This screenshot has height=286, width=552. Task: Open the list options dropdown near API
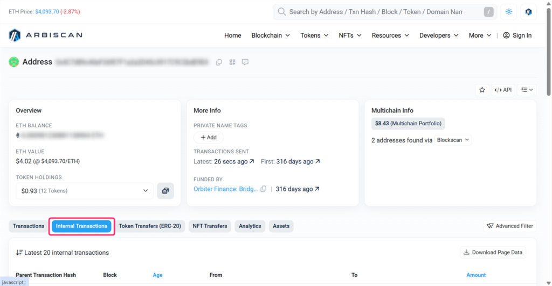tap(527, 90)
